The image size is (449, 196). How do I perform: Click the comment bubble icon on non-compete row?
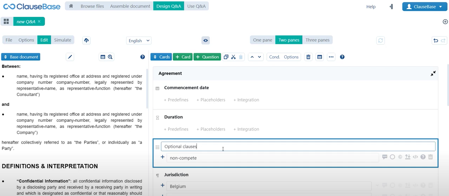click(384, 157)
